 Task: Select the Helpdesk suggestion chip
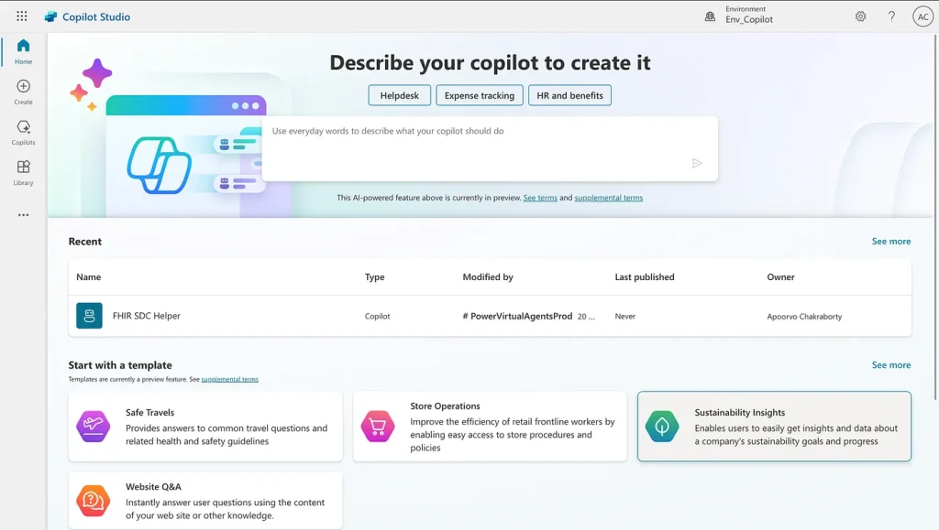click(399, 94)
